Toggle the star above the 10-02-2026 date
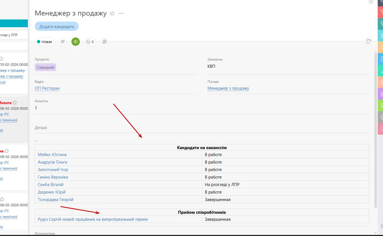 tap(1, 59)
